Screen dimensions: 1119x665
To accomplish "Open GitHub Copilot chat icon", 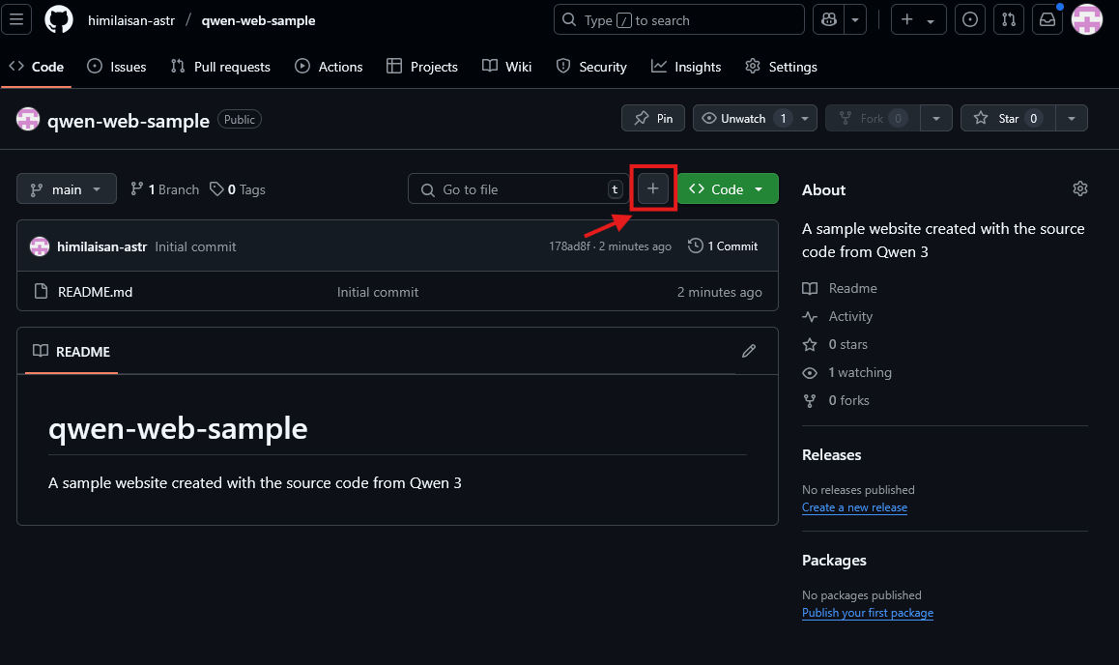I will pyautogui.click(x=828, y=20).
